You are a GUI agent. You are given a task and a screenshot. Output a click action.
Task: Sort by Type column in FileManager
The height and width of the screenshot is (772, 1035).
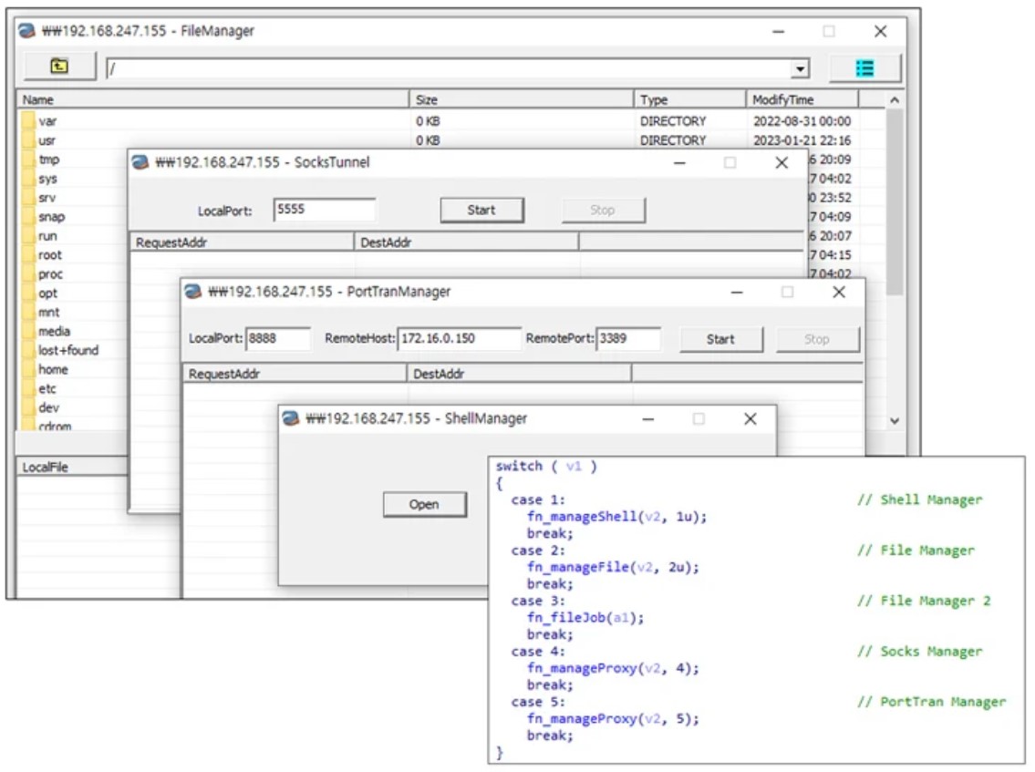click(x=689, y=99)
